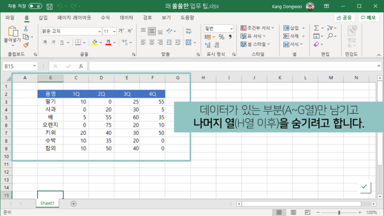384x216 pixels.
Task: Click the find and select magnifier icon
Action: (x=330, y=36)
